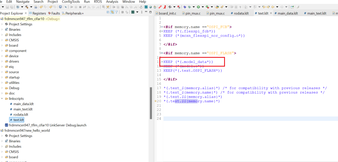The image size is (338, 162).
Task: Switch to the Faults view tab
Action: [x=54, y=13]
